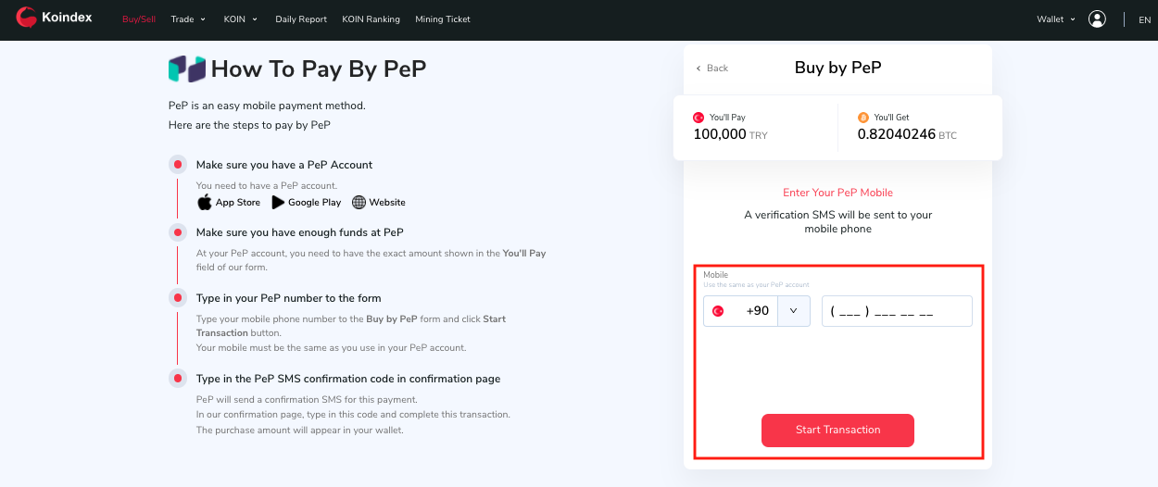Switch language using EN selector
Image resolution: width=1158 pixels, height=487 pixels.
tap(1145, 19)
